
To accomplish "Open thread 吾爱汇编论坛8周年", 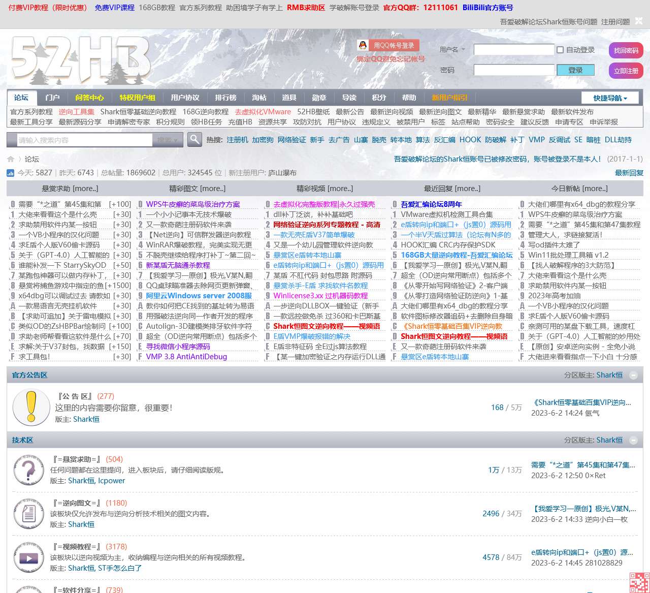I will pos(431,204).
